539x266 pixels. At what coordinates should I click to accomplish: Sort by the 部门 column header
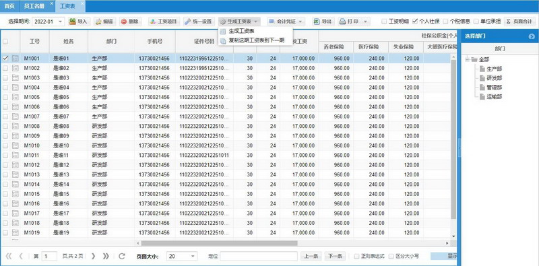pyautogui.click(x=111, y=41)
